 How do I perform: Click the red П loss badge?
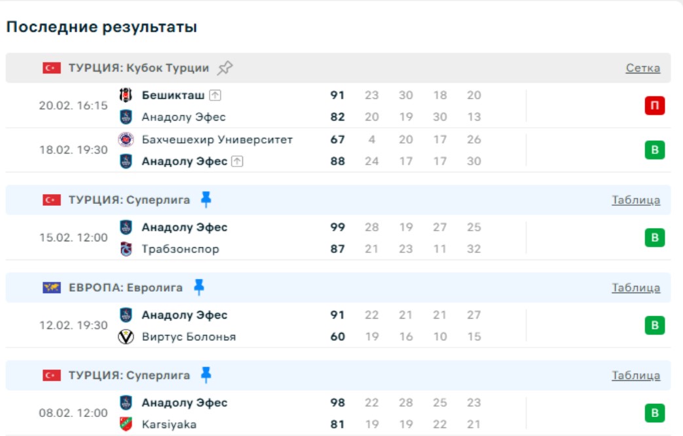(655, 106)
